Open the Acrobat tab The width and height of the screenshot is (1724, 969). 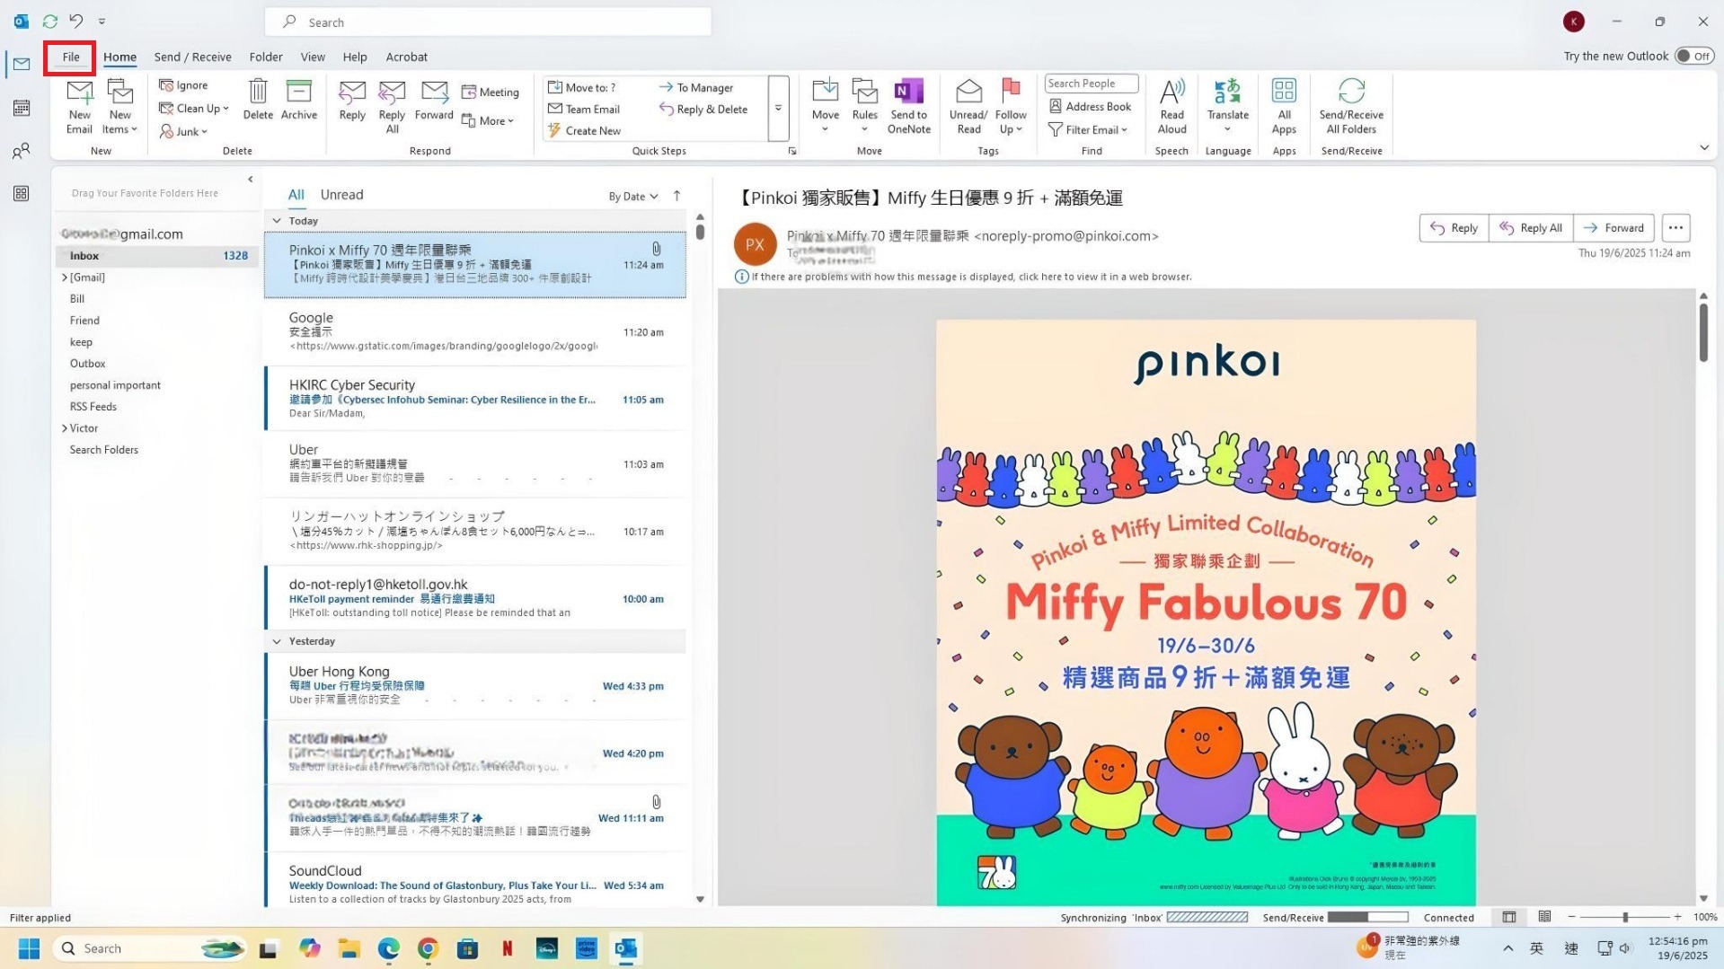click(406, 57)
